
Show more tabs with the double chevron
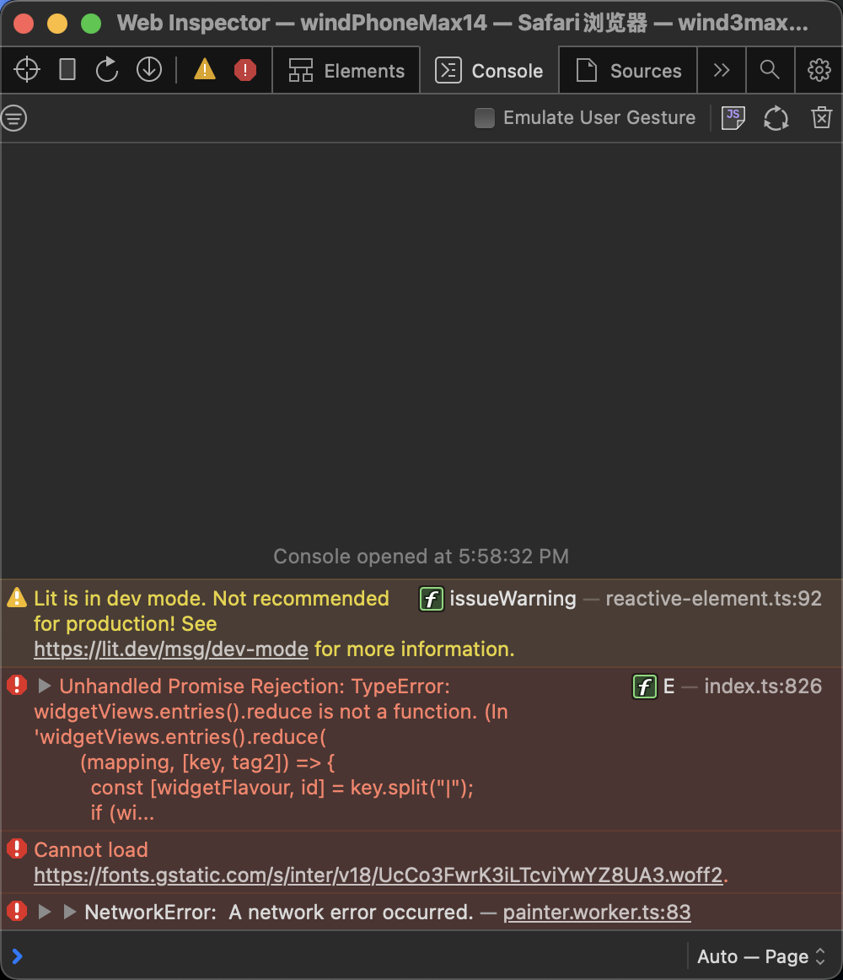pyautogui.click(x=721, y=70)
